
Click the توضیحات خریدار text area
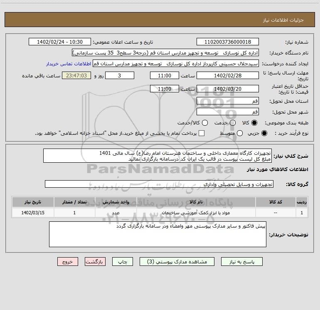point(158,234)
